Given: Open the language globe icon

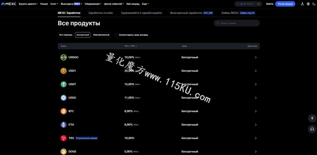Looking at the screenshot, I should [308, 4].
